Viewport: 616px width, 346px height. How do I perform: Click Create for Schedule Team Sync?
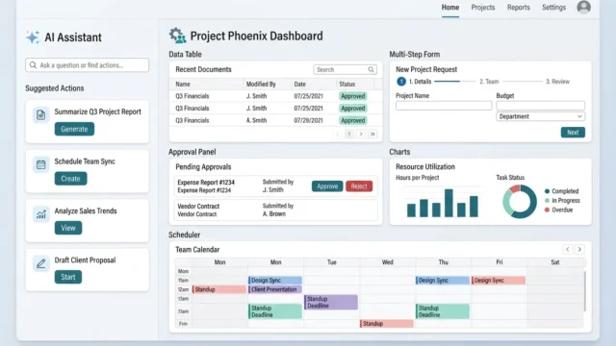pos(70,179)
